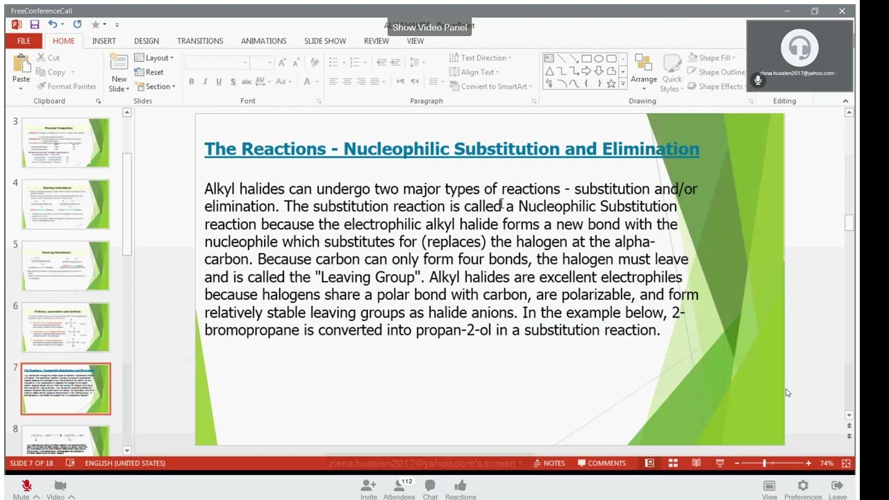The height and width of the screenshot is (500, 889).
Task: Click the Reset slide button
Action: (149, 72)
